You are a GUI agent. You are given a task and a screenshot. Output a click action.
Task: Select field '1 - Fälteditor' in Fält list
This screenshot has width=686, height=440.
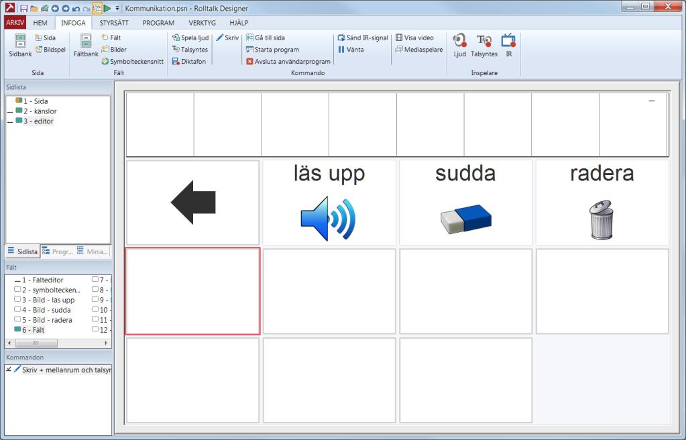(39, 280)
